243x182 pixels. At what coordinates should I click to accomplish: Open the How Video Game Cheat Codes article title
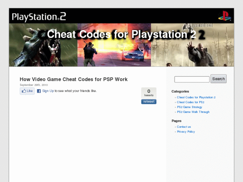[x=74, y=79]
